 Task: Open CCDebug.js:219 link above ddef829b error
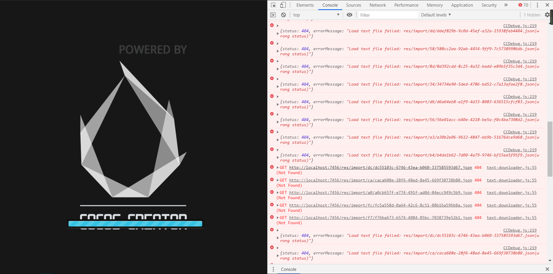click(520, 26)
